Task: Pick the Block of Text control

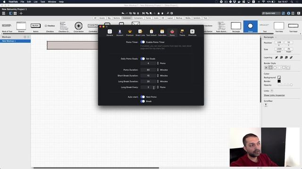Action: point(7,27)
